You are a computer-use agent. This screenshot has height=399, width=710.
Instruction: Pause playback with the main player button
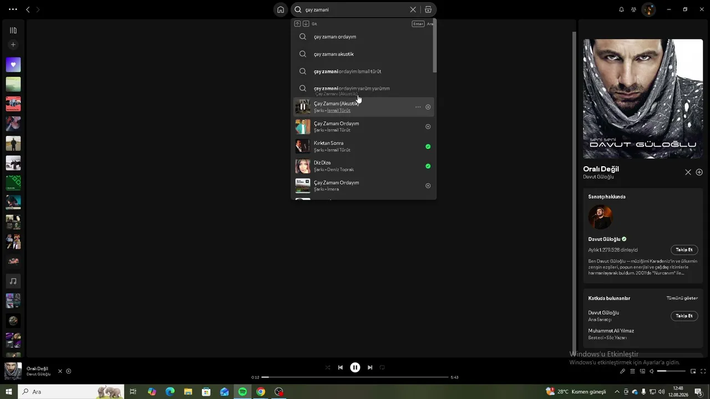click(x=355, y=367)
